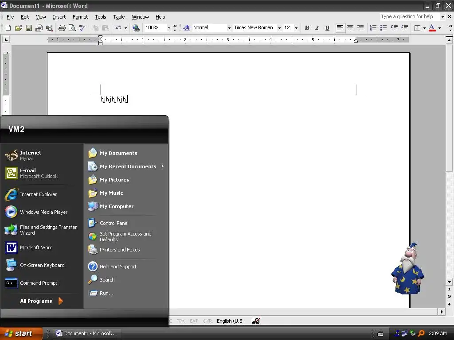Set Align Right paragraph alignment
Viewport: 454px width, 340px height.
[360, 28]
